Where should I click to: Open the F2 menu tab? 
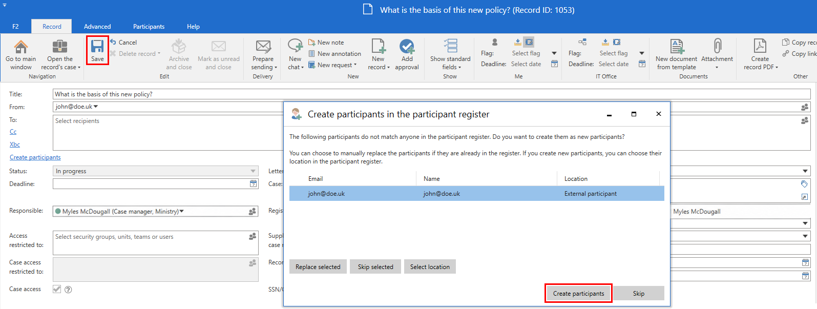15,27
